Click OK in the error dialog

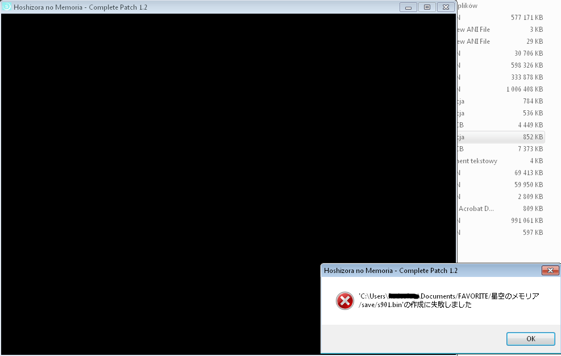530,338
